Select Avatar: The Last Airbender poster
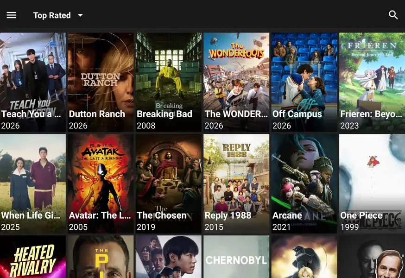This screenshot has width=405, height=278. pyautogui.click(x=101, y=183)
